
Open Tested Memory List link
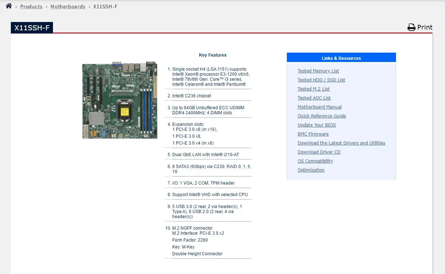coord(318,71)
